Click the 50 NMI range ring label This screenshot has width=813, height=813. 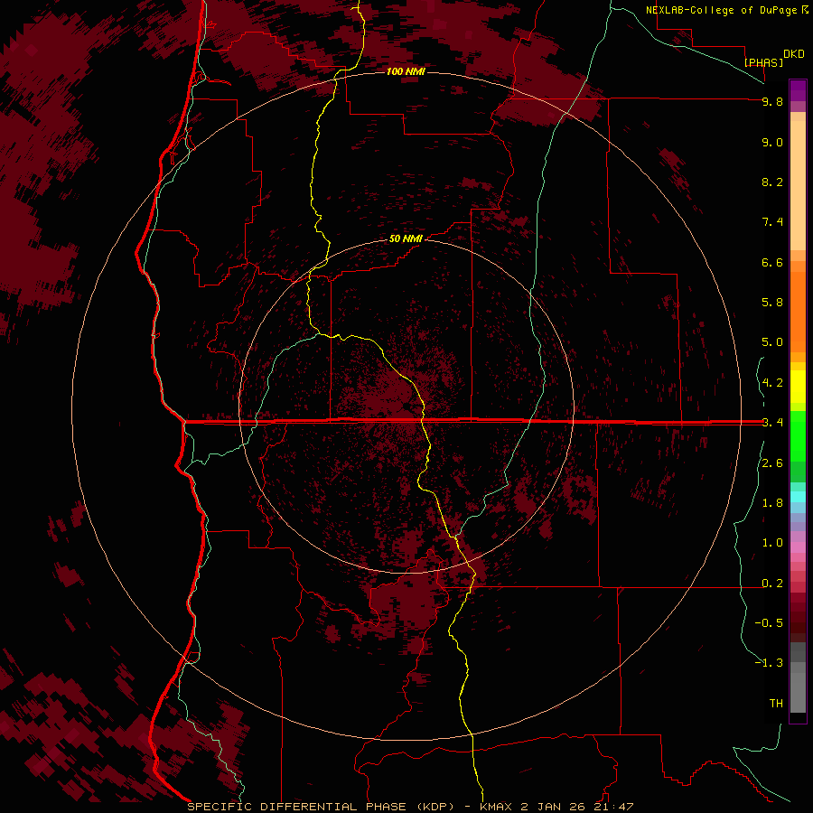(406, 238)
